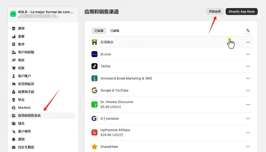Click the dLocal app icon
The width and height of the screenshot is (266, 152).
[x=94, y=54]
